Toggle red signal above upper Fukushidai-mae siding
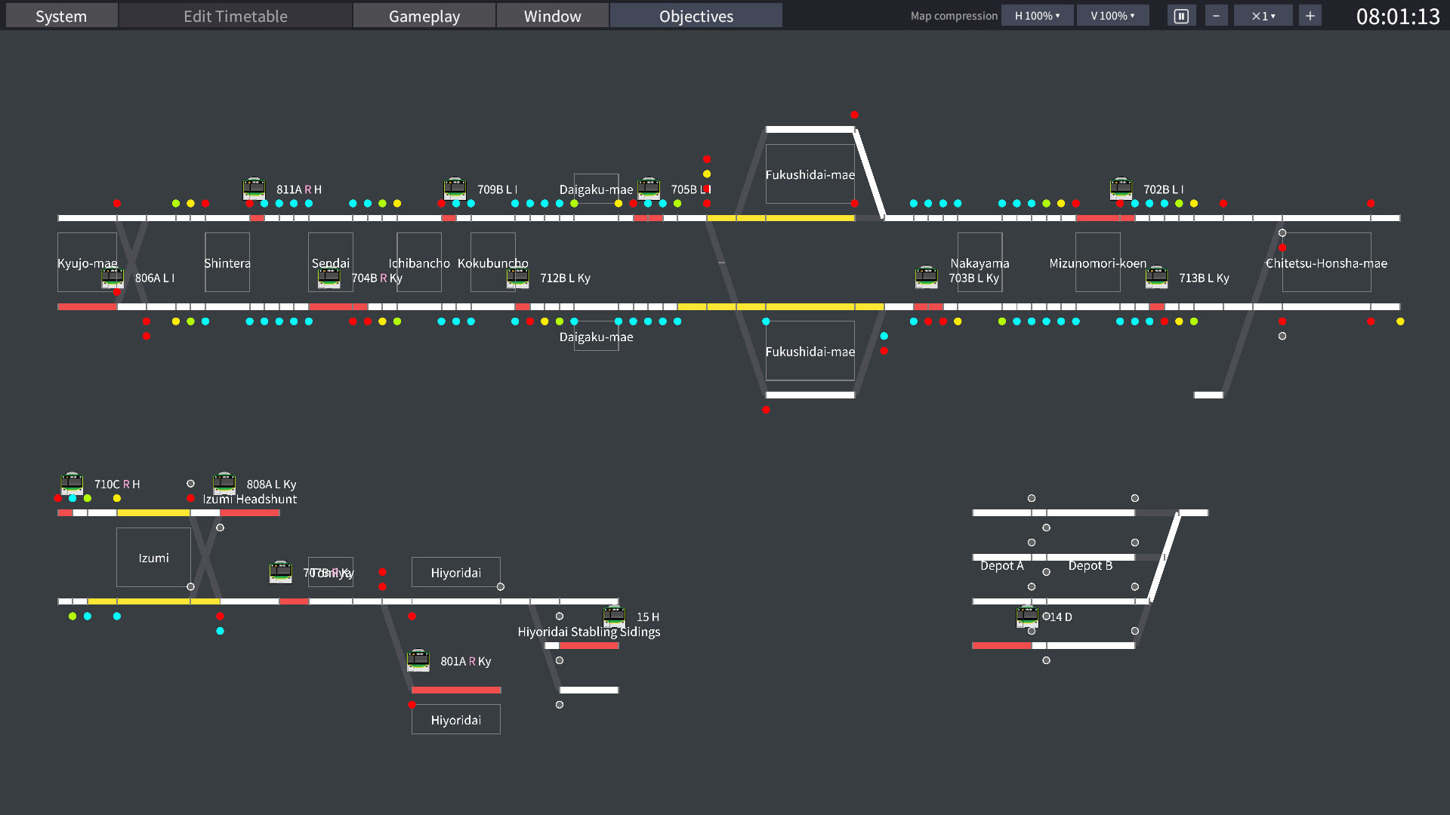This screenshot has height=815, width=1450. tap(854, 115)
